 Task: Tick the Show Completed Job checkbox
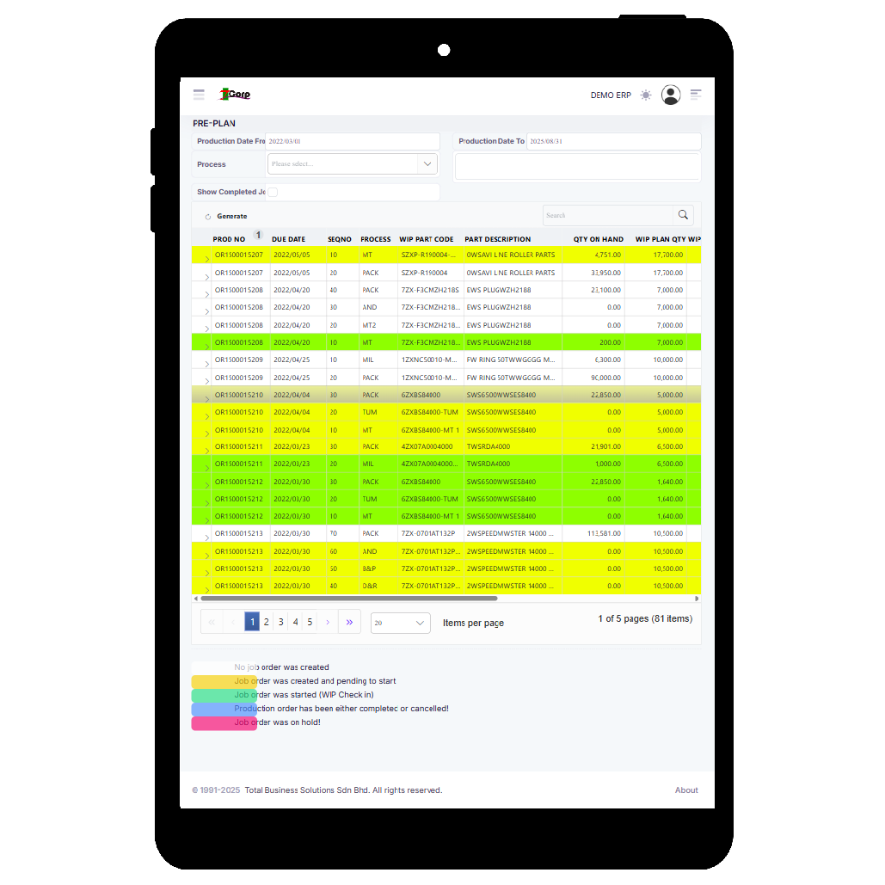(273, 192)
